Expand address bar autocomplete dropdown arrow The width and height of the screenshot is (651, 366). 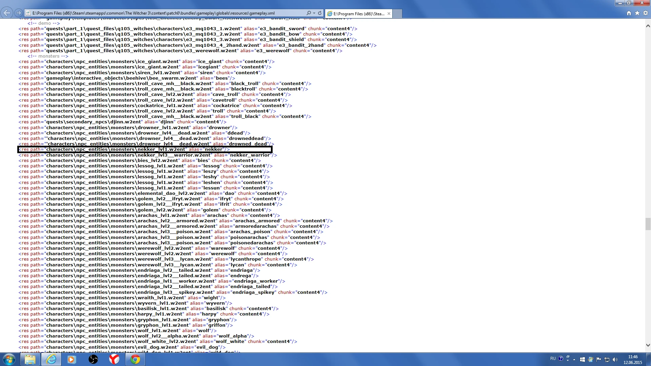314,13
